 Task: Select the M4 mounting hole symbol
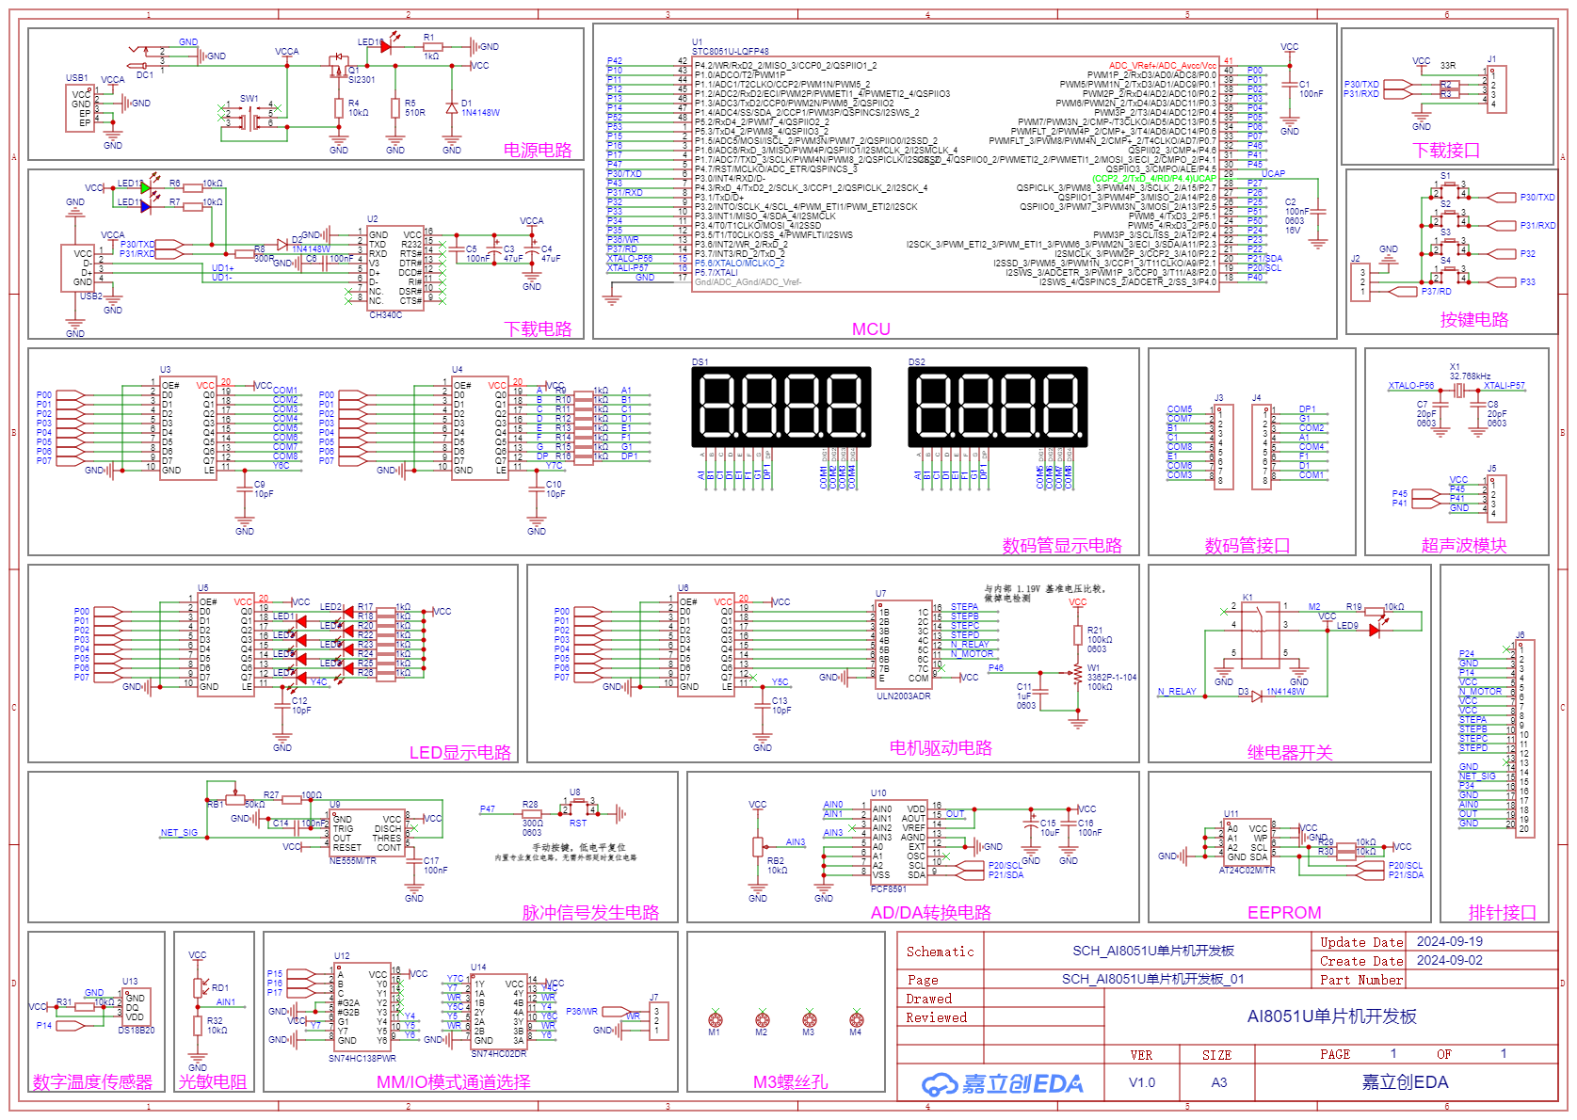coord(856,1019)
